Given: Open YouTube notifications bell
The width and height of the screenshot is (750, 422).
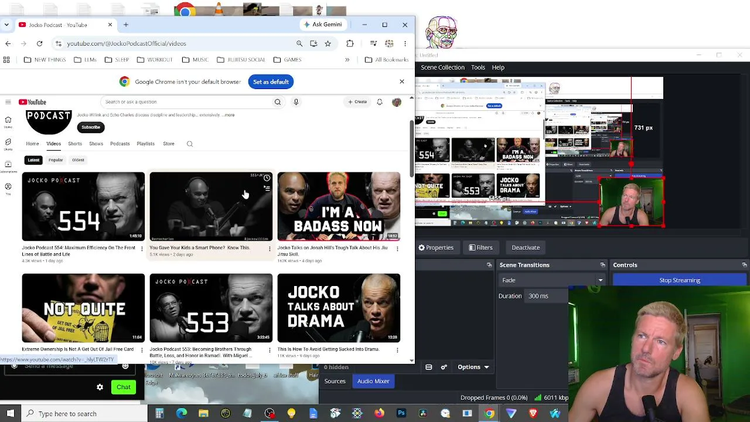Looking at the screenshot, I should pos(380,102).
